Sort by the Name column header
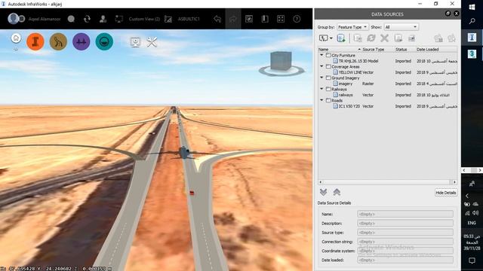This screenshot has width=483, height=271. (x=340, y=50)
